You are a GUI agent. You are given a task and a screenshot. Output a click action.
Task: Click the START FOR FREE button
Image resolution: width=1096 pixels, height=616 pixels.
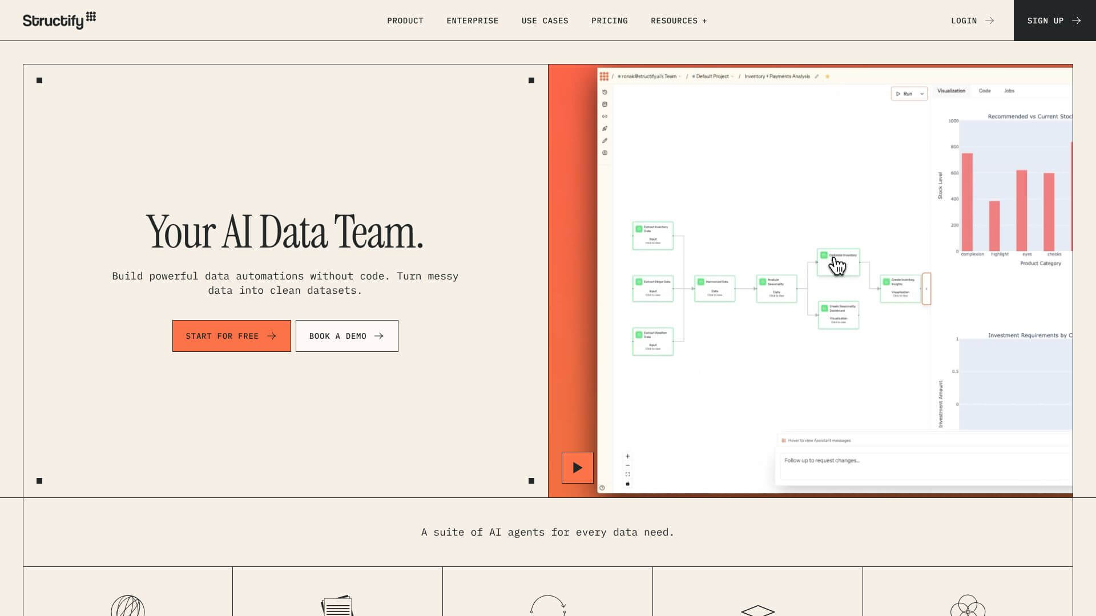[x=231, y=336]
